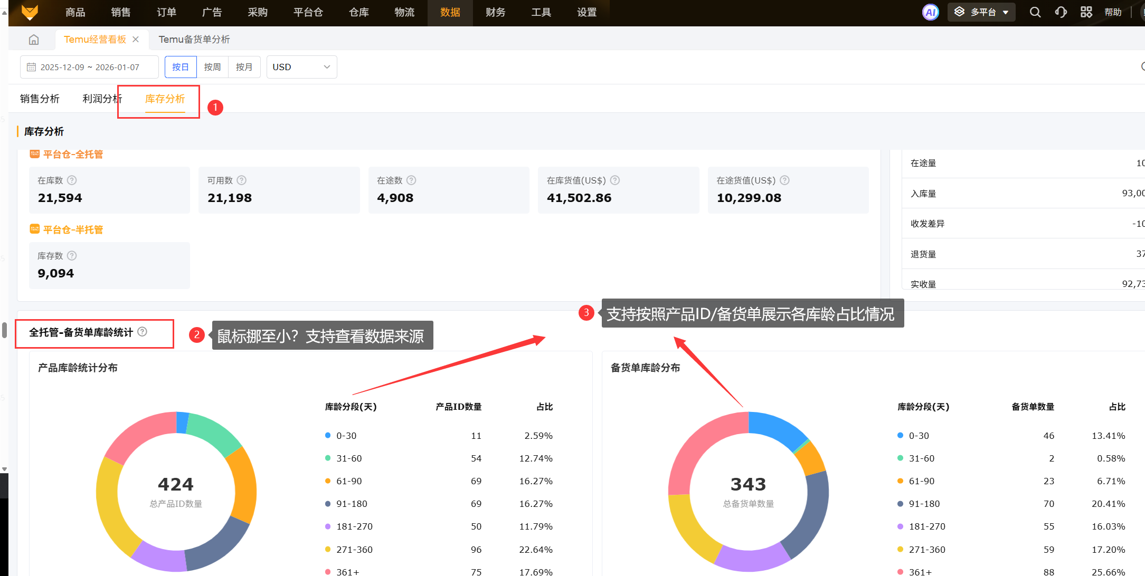Viewport: 1145px width, 576px height.
Task: Open the 数据 top menu
Action: pos(450,12)
